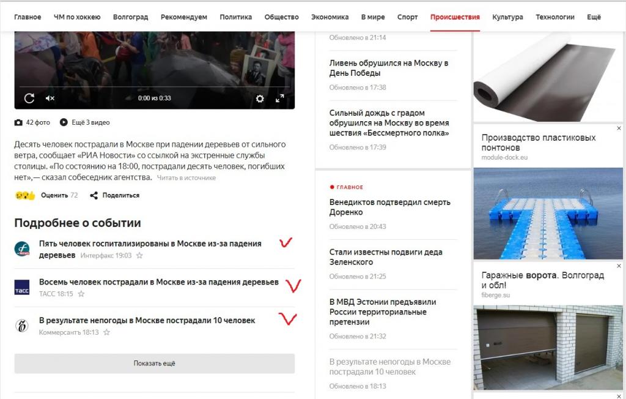Expand video to fullscreen
This screenshot has width=626, height=399.
tap(280, 99)
